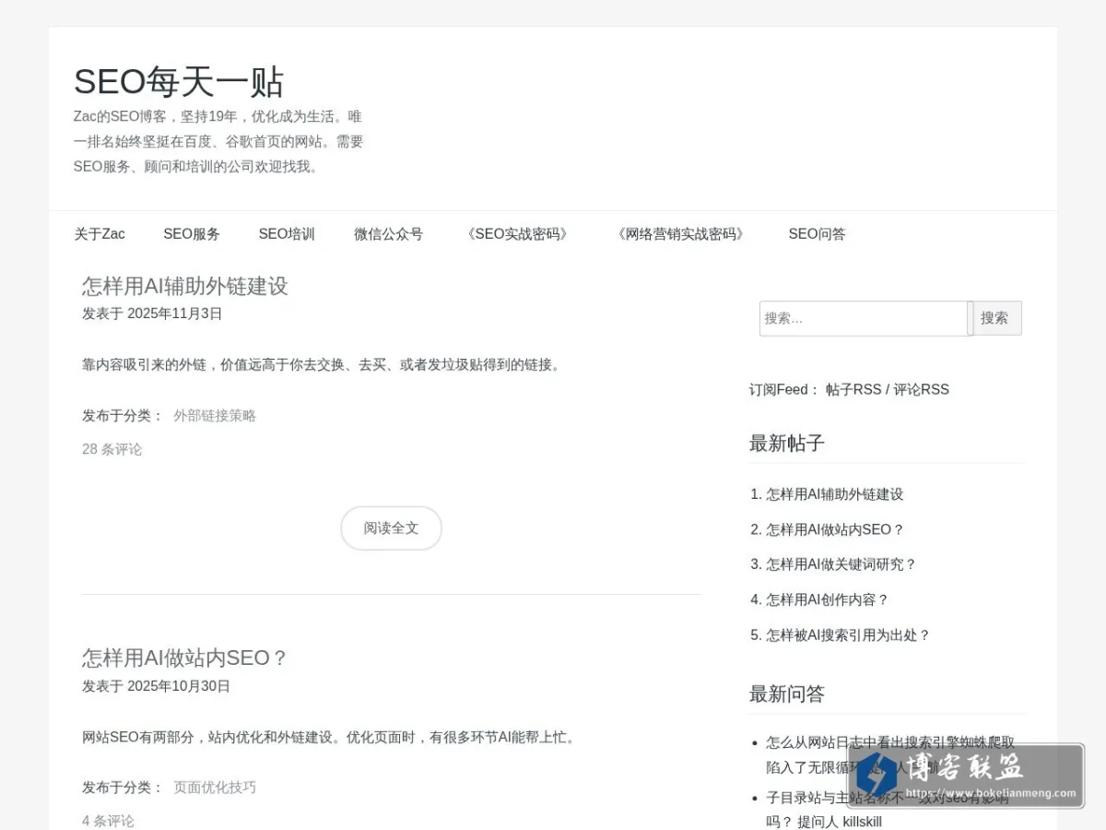View the 28 条评论 comments link
Viewport: 1106px width, 830px height.
(112, 449)
